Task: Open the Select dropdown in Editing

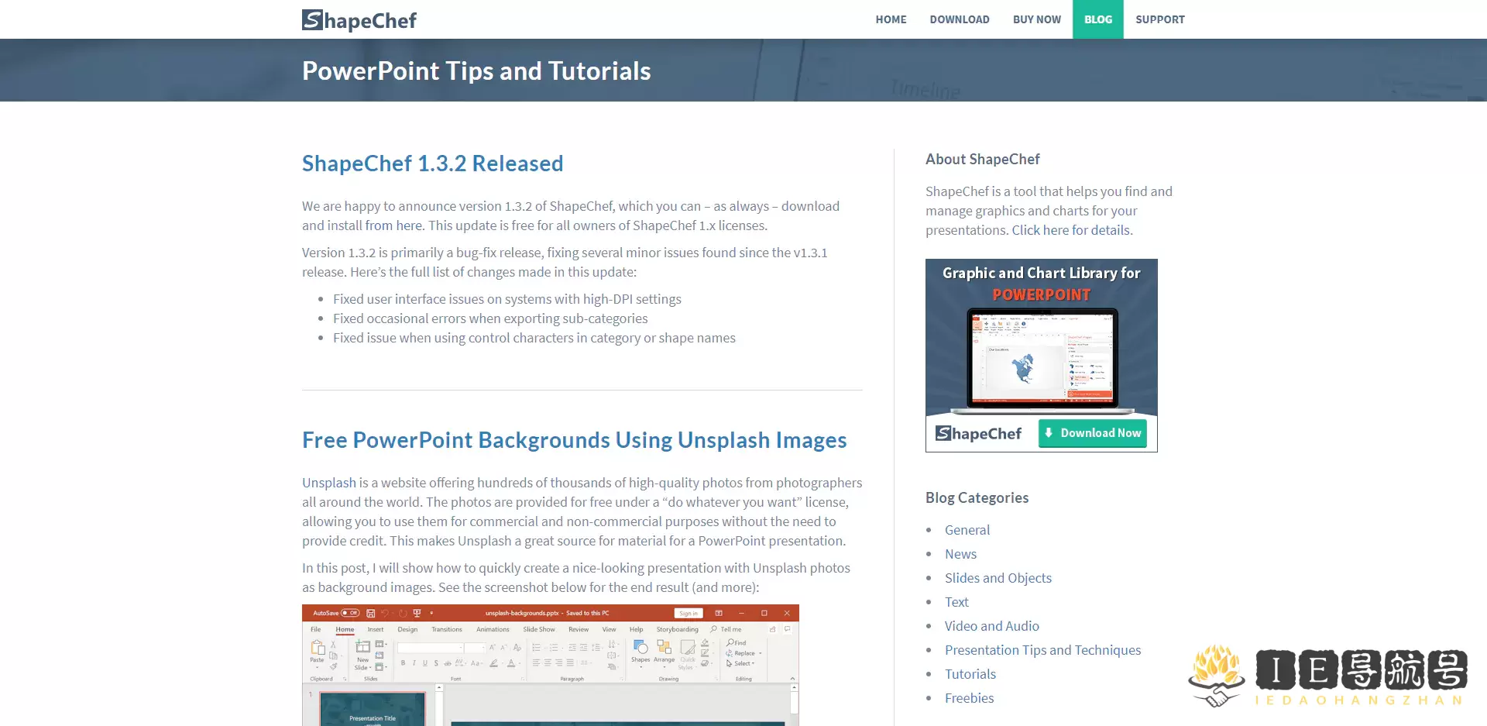Action: click(x=740, y=663)
